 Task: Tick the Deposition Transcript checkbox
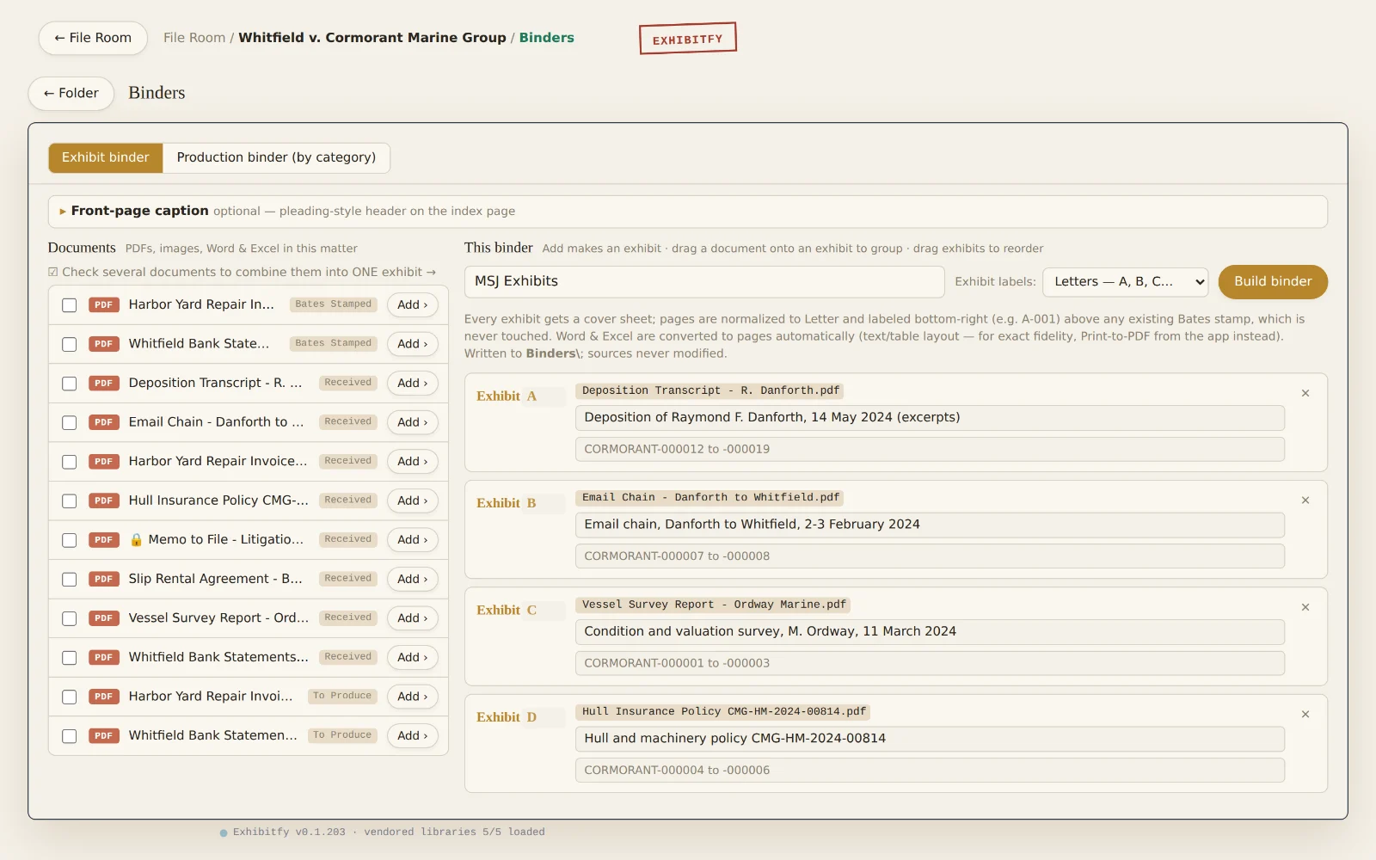70,384
